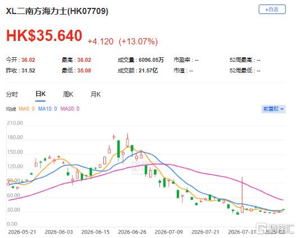The width and height of the screenshot is (298, 238).
Task: Click the long-wick red candle near 2026-07-31
Action: (242, 195)
